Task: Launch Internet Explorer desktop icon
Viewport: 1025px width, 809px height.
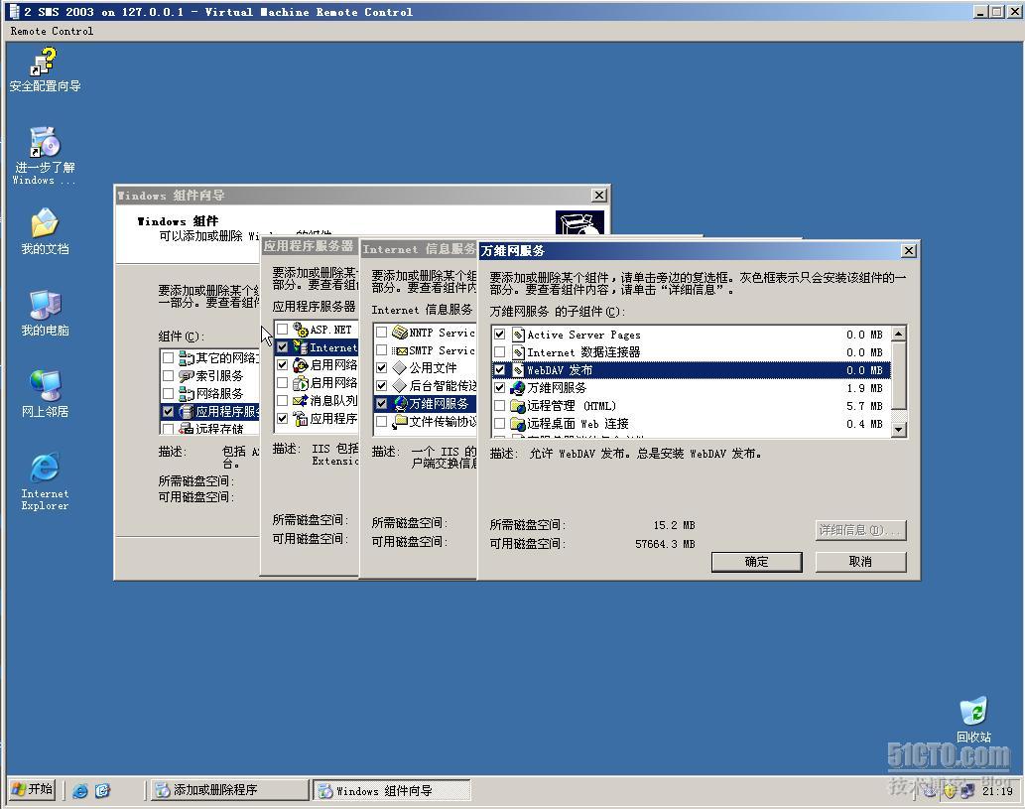Action: coord(45,480)
